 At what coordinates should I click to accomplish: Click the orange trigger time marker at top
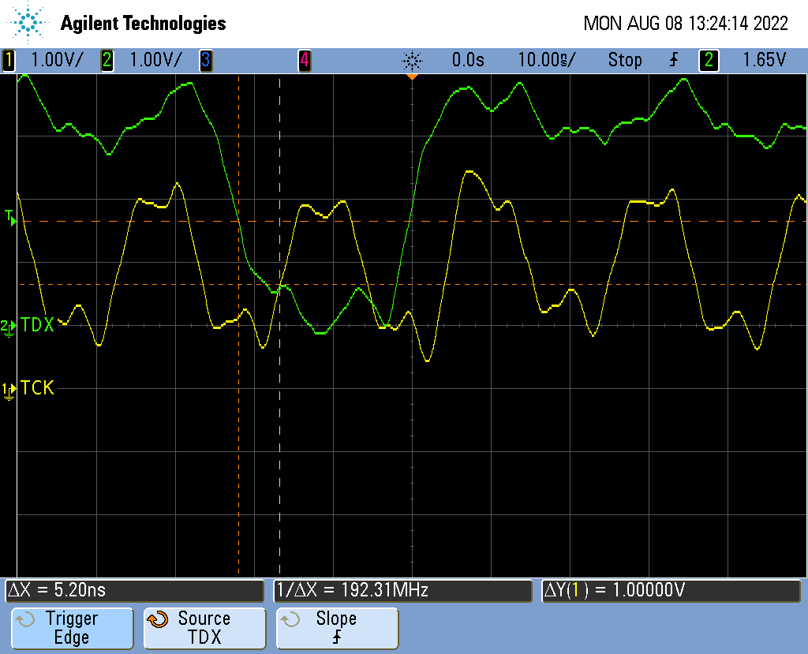[411, 77]
